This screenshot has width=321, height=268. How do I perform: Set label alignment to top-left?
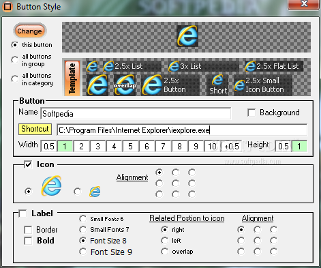point(241,230)
